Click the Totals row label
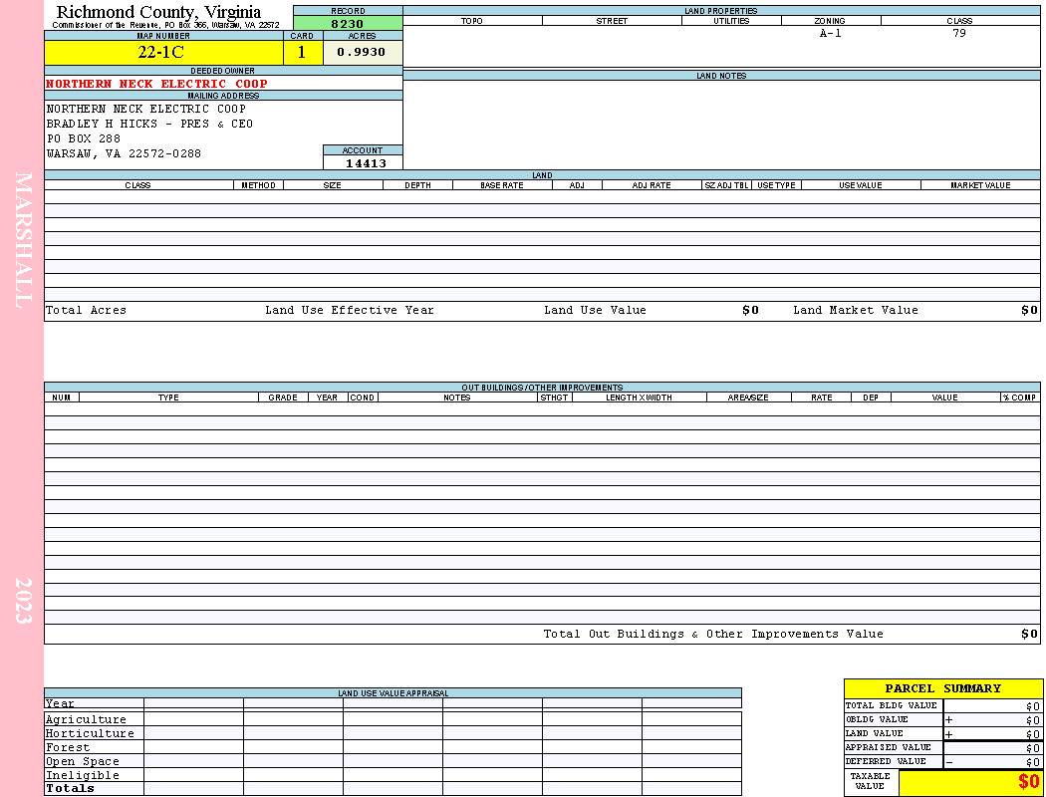The height and width of the screenshot is (797, 1046). 70,788
